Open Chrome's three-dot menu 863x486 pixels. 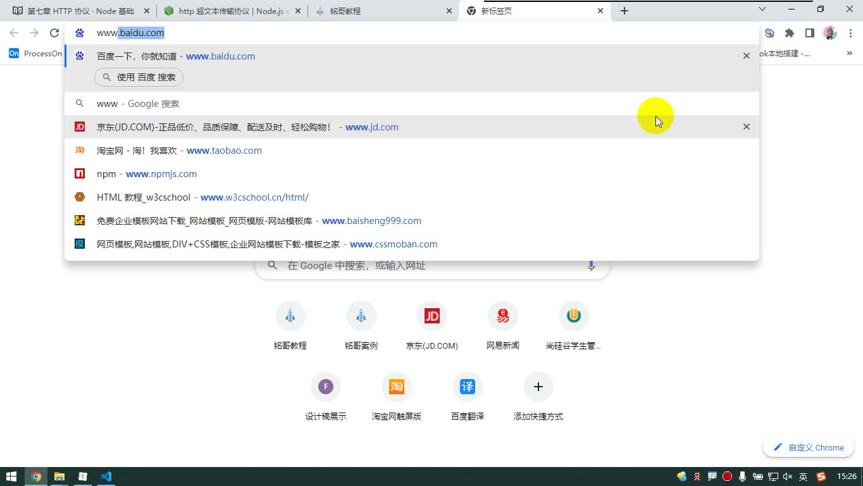click(x=850, y=33)
